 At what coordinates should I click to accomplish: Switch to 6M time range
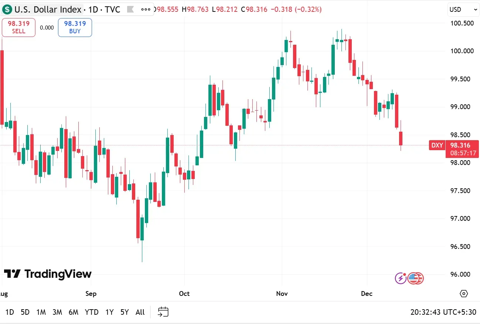tap(74, 312)
